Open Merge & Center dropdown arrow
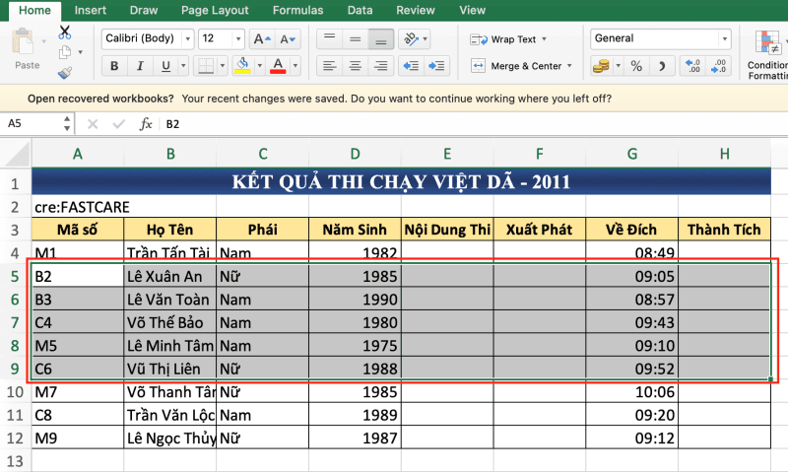The image size is (788, 472). (569, 66)
